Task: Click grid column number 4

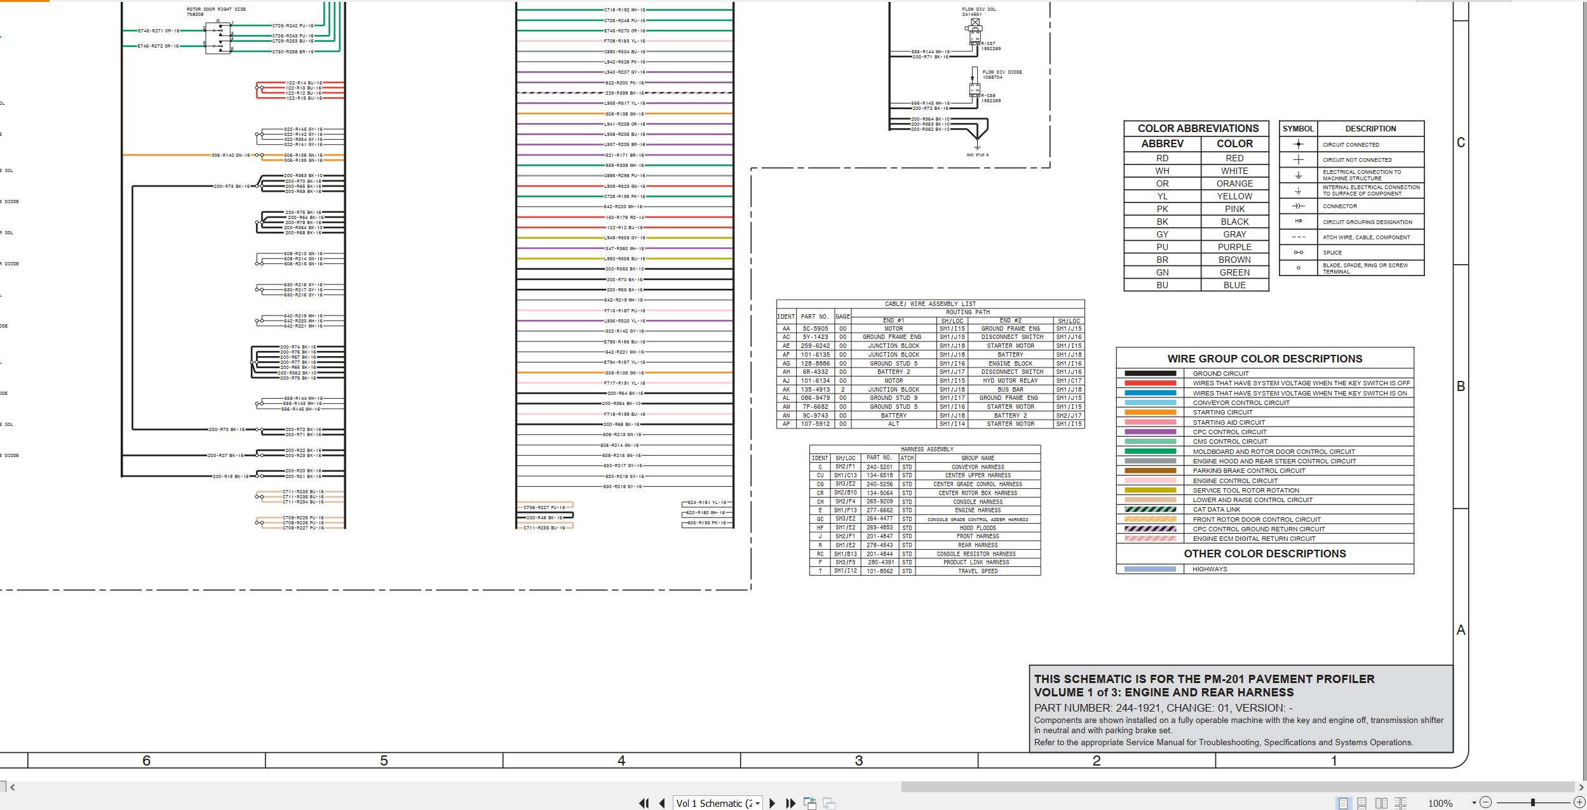Action: 621,760
